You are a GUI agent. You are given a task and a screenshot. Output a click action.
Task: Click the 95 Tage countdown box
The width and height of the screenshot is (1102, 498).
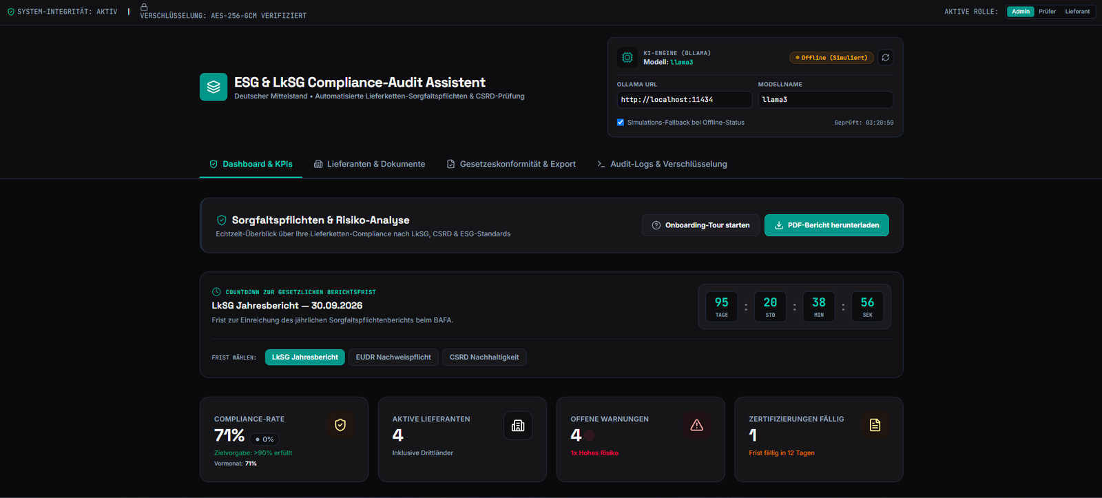point(722,307)
